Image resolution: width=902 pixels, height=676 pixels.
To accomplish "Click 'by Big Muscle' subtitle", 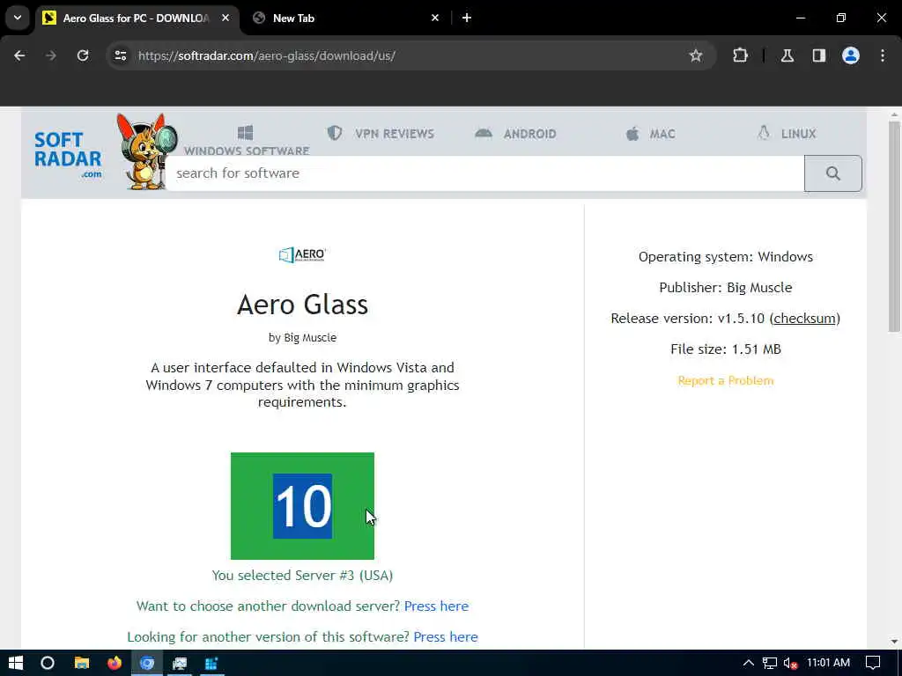I will 303,338.
